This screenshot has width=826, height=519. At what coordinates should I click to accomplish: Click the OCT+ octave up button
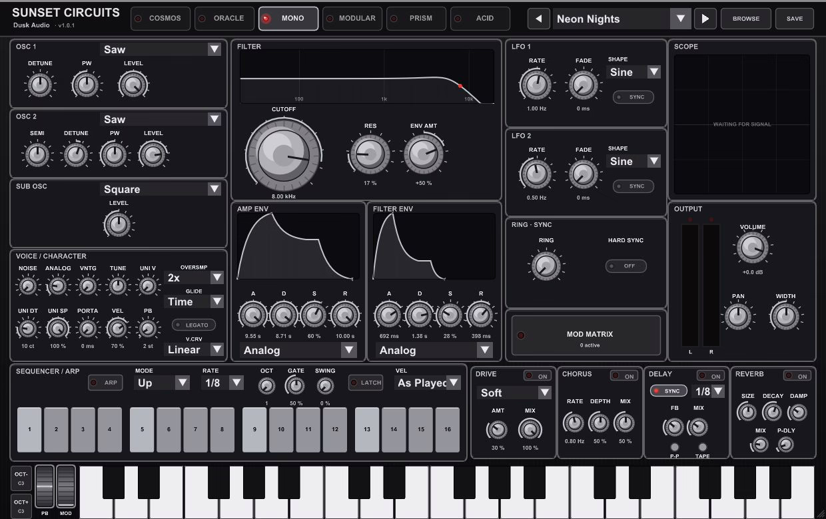point(21,505)
